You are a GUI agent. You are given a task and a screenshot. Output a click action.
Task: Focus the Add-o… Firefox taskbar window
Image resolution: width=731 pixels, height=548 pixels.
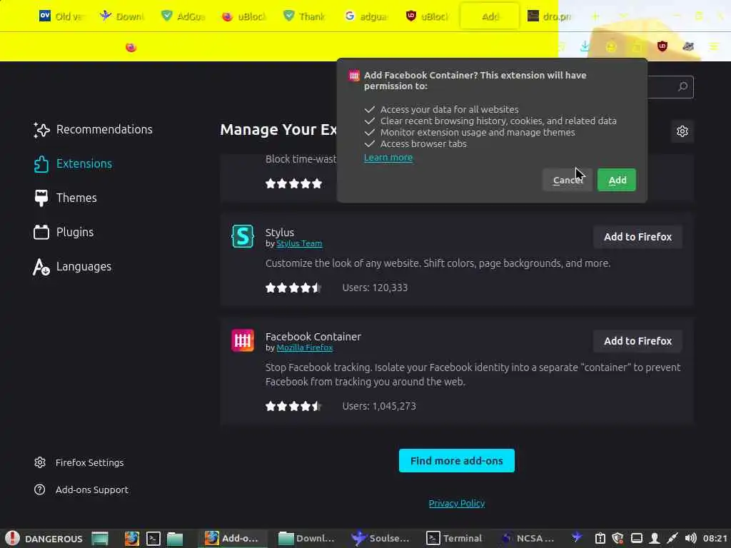tap(232, 538)
